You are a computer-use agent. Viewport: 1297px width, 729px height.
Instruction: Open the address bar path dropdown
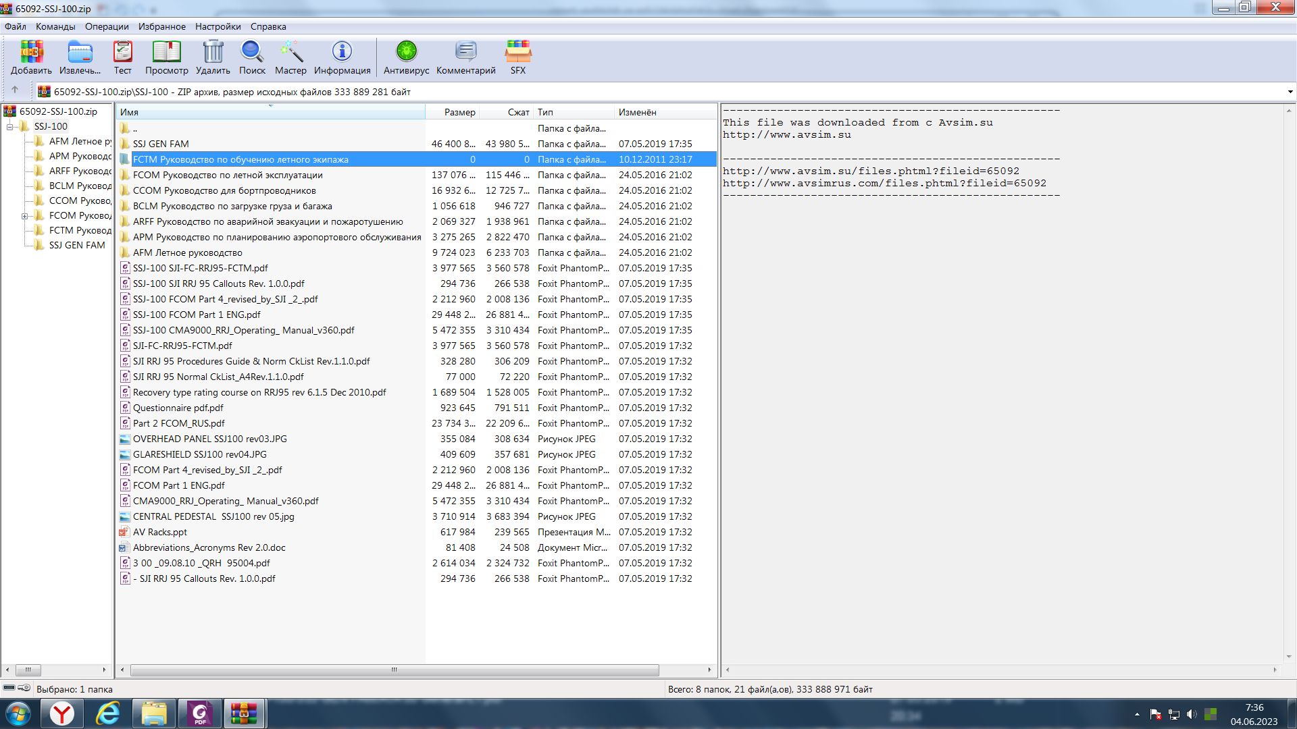coord(1290,92)
